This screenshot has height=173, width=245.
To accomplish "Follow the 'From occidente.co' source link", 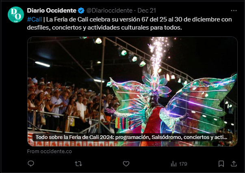I will tap(50, 152).
